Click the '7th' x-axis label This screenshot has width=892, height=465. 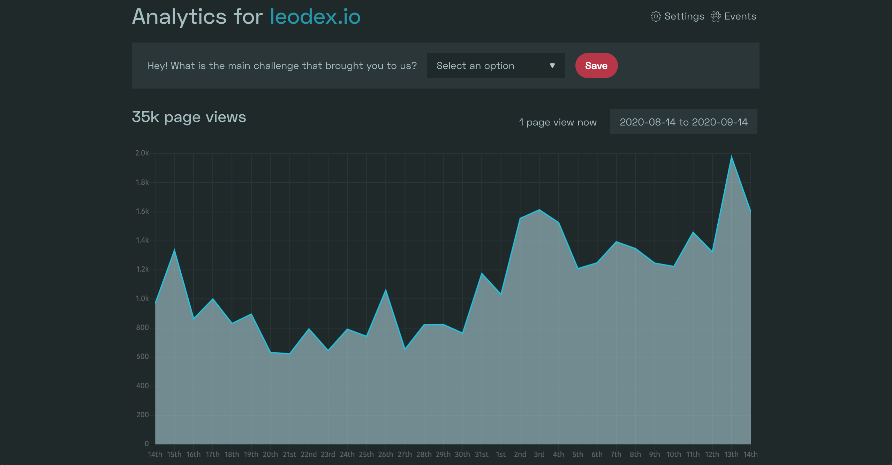[x=616, y=455]
